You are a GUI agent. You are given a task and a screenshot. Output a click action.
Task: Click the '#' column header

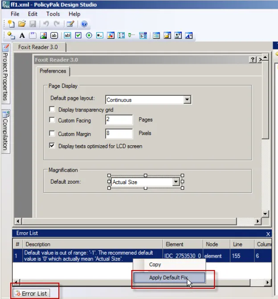(18, 244)
